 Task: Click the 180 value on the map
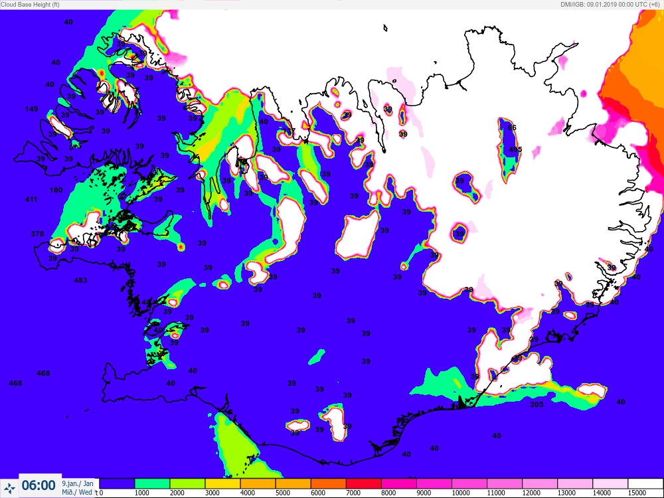pos(56,190)
